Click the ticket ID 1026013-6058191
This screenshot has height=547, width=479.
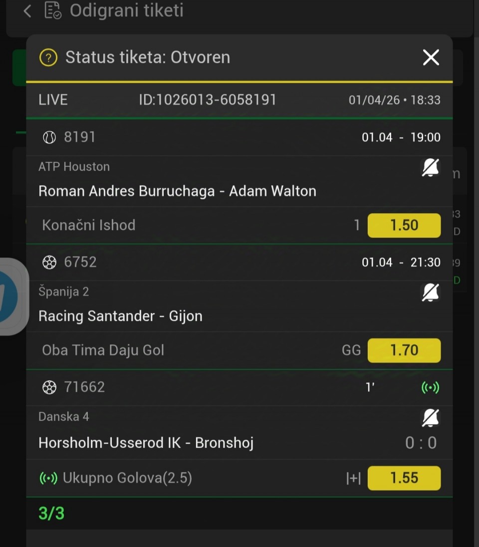point(207,100)
